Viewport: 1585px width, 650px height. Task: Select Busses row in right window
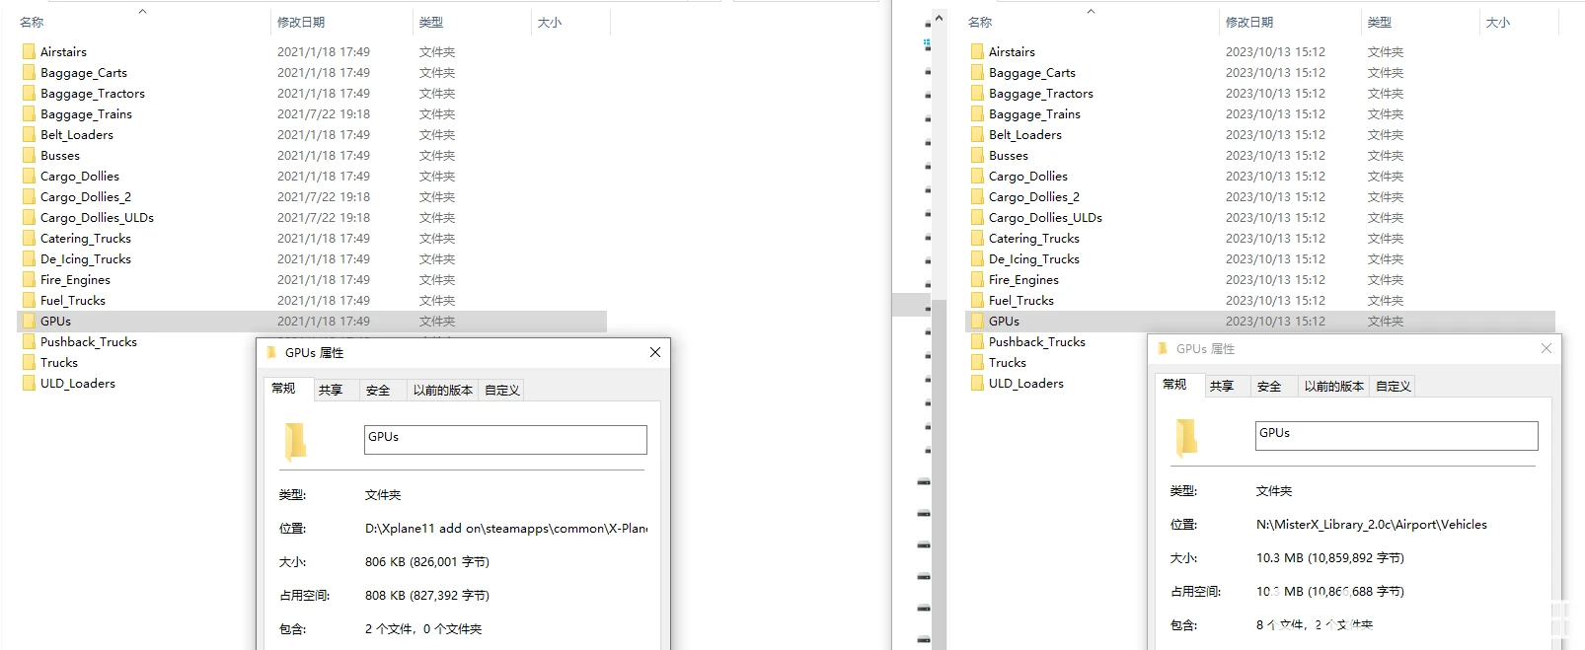point(1260,155)
